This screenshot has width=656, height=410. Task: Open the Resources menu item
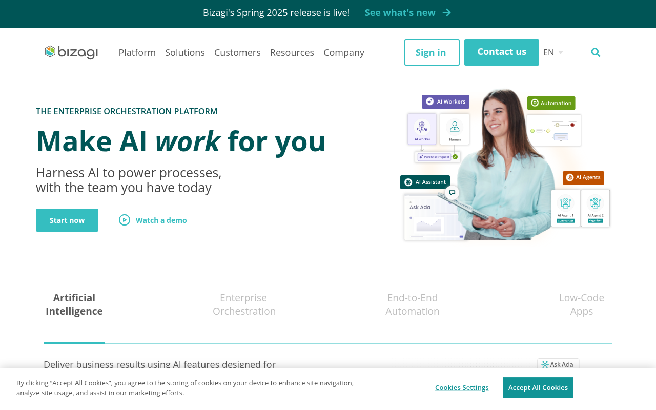pyautogui.click(x=292, y=52)
